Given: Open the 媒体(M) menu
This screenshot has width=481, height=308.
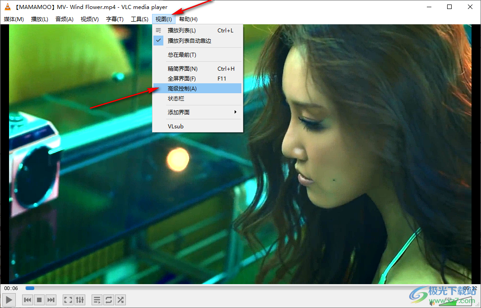Looking at the screenshot, I should tap(14, 19).
